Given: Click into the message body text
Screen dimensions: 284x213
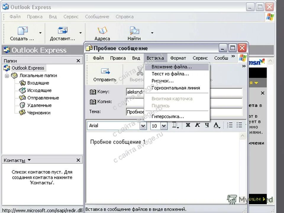Looking at the screenshot, I should click(118, 142).
